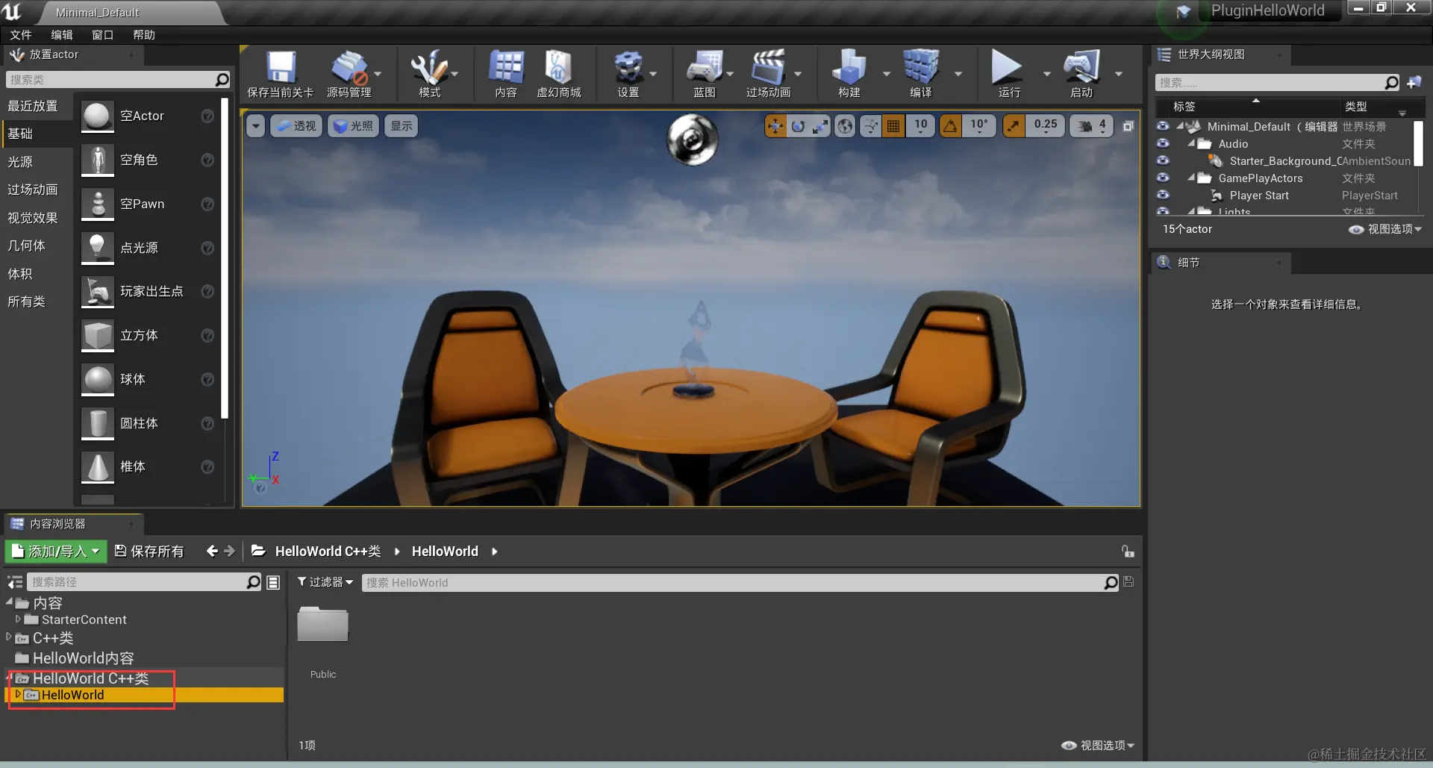The width and height of the screenshot is (1433, 768).
Task: Start play with the 运行 icon
Action: point(1008,74)
